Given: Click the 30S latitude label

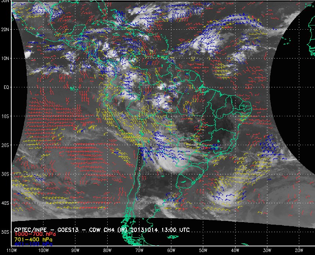Looking at the screenshot, I should pos(5,174).
